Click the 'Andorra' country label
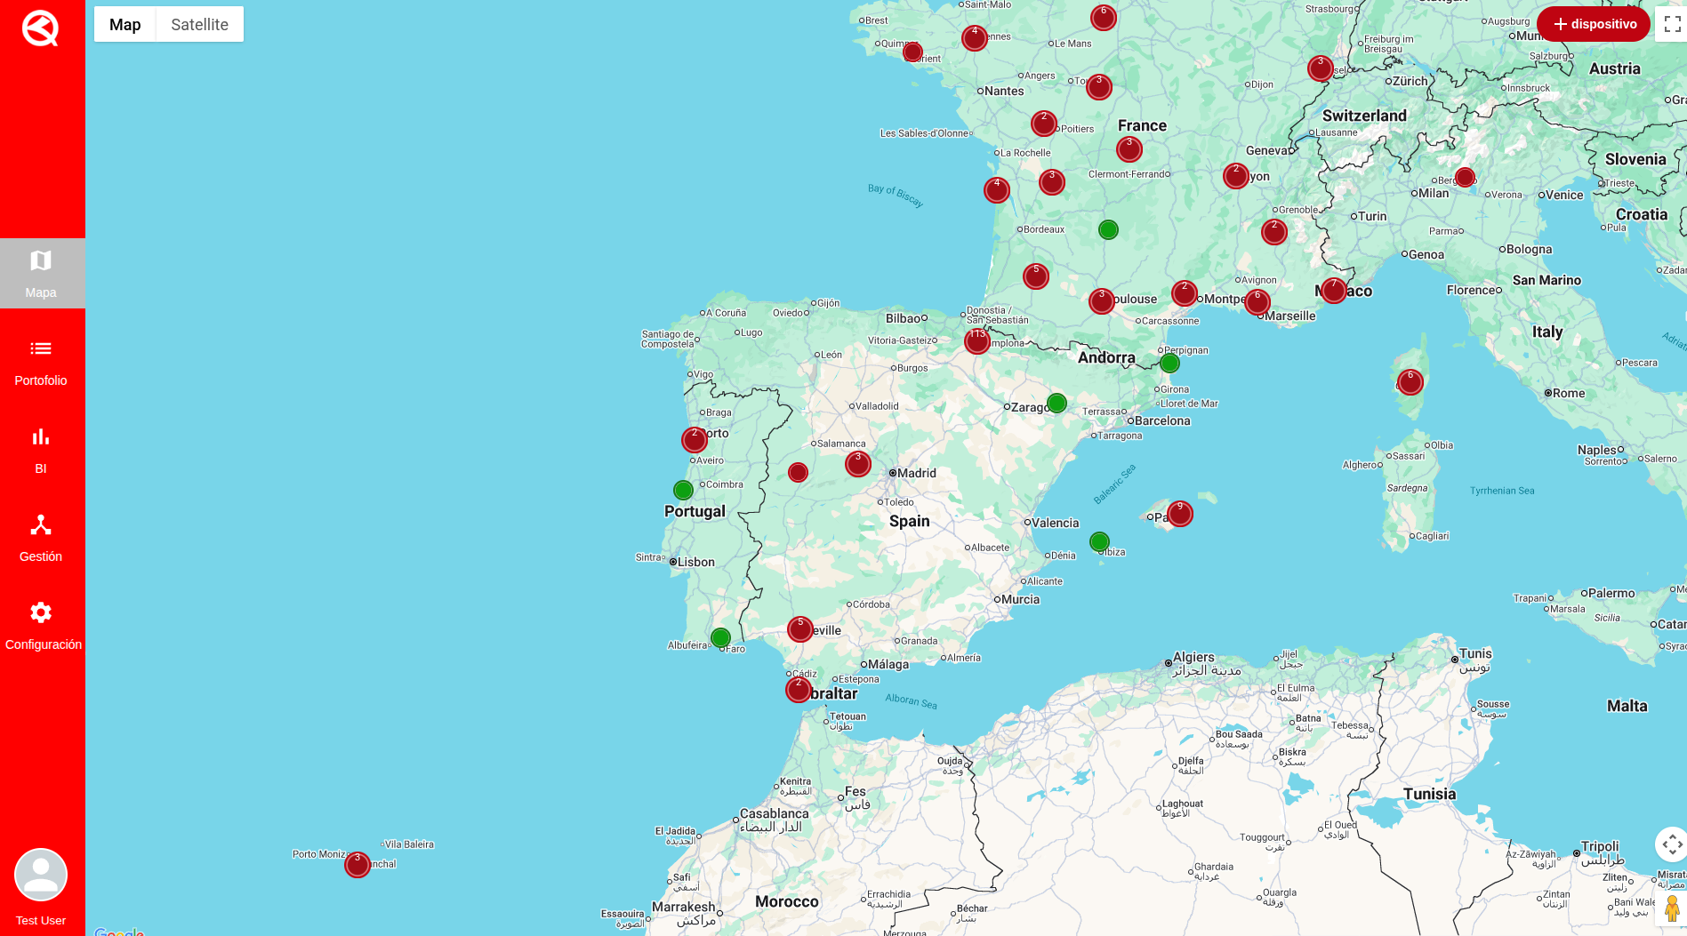 1106,357
